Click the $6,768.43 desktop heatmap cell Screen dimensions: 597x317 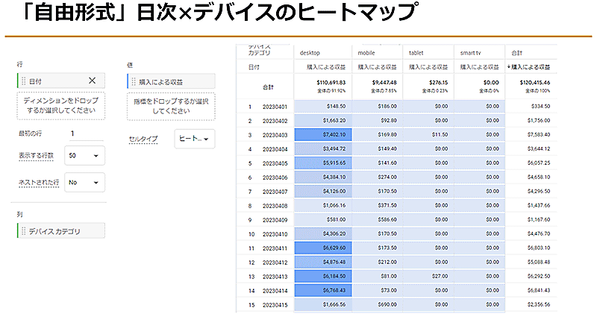pyautogui.click(x=323, y=290)
